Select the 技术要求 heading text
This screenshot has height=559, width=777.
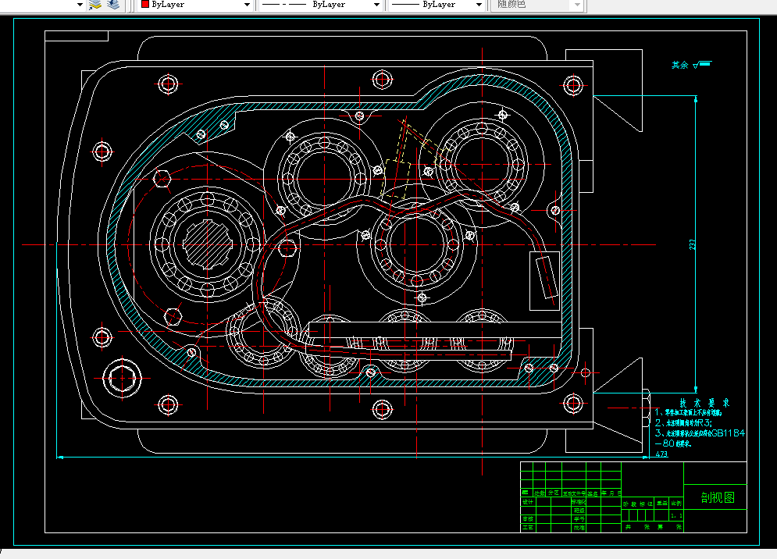coord(703,403)
